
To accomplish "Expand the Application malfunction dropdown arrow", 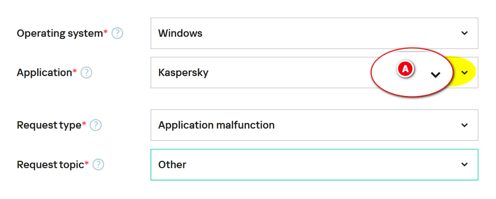I will point(465,125).
